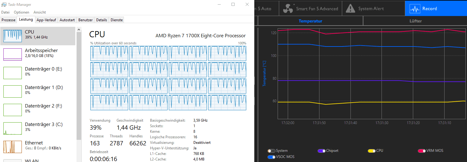Toggle the Chipset temperature series switch
Image resolution: width=467 pixels, height=162 pixels.
(x=322, y=151)
